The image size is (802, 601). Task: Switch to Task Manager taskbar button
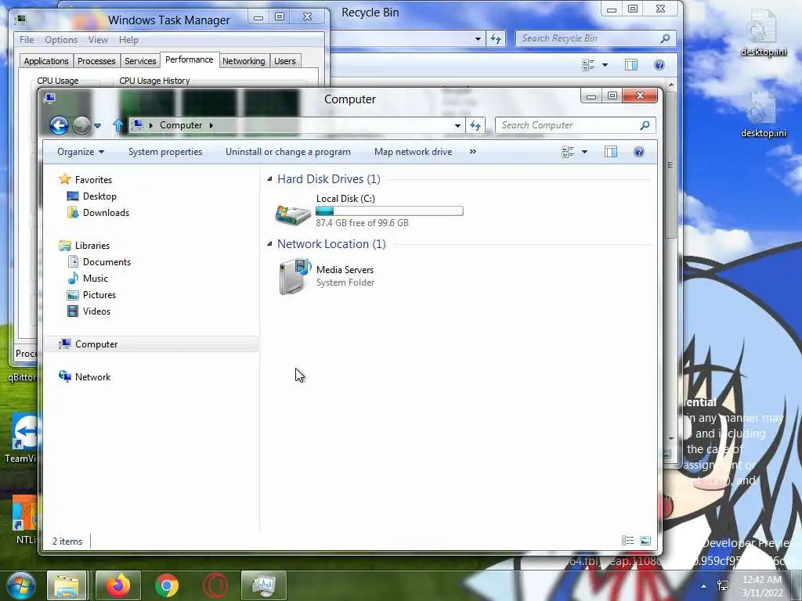[x=264, y=585]
